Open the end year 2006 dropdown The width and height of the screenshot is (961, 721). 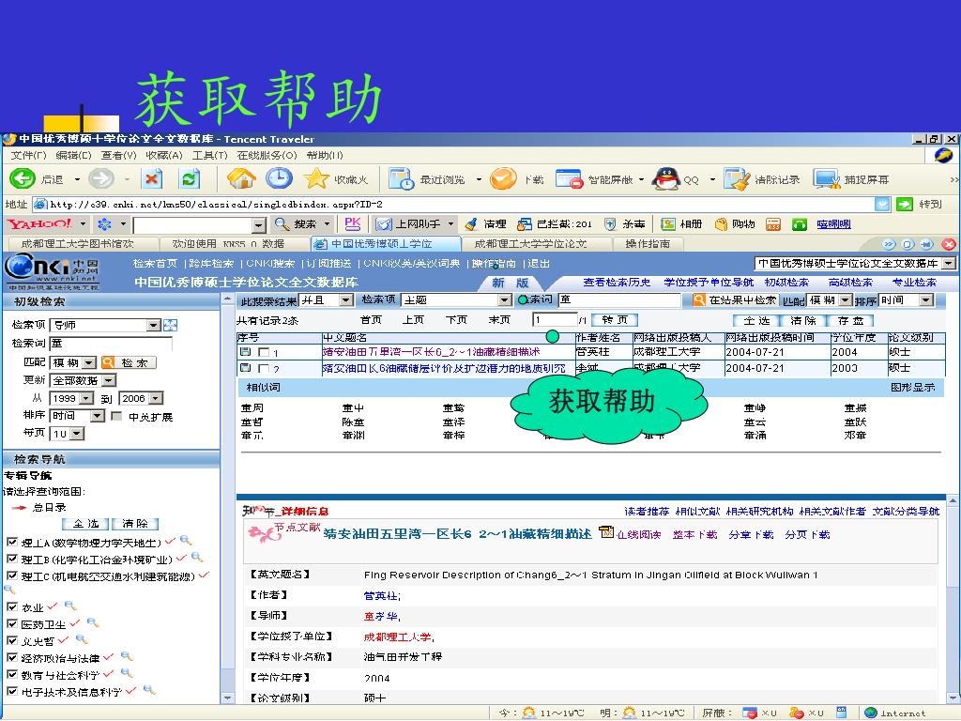[x=156, y=398]
